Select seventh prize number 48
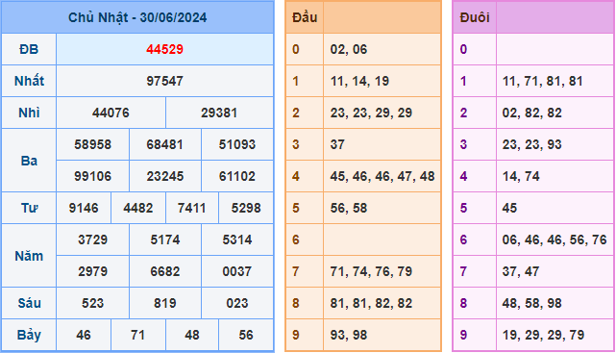The height and width of the screenshot is (353, 616). click(191, 335)
